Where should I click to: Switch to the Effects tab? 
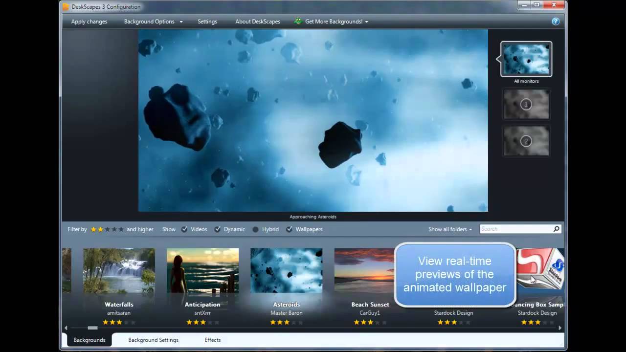tap(213, 340)
